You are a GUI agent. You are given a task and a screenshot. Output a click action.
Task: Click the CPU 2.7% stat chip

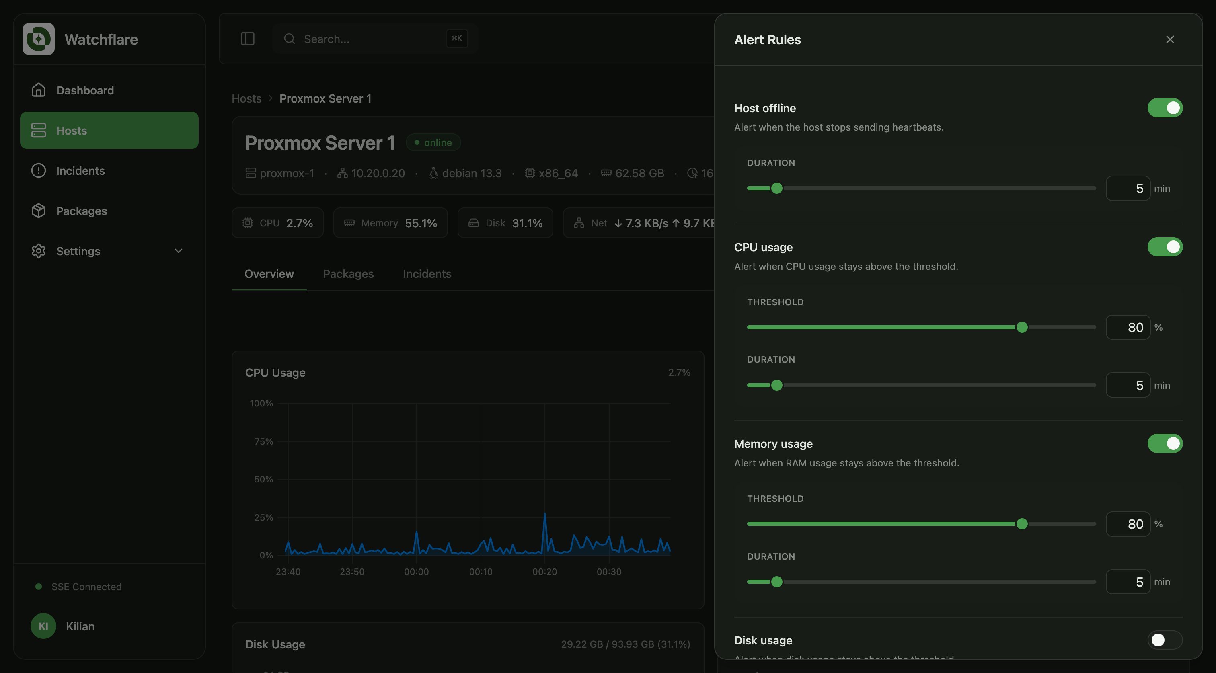point(277,223)
